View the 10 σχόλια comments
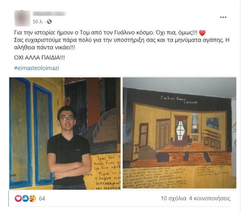This screenshot has height=213, width=241. click(x=174, y=198)
